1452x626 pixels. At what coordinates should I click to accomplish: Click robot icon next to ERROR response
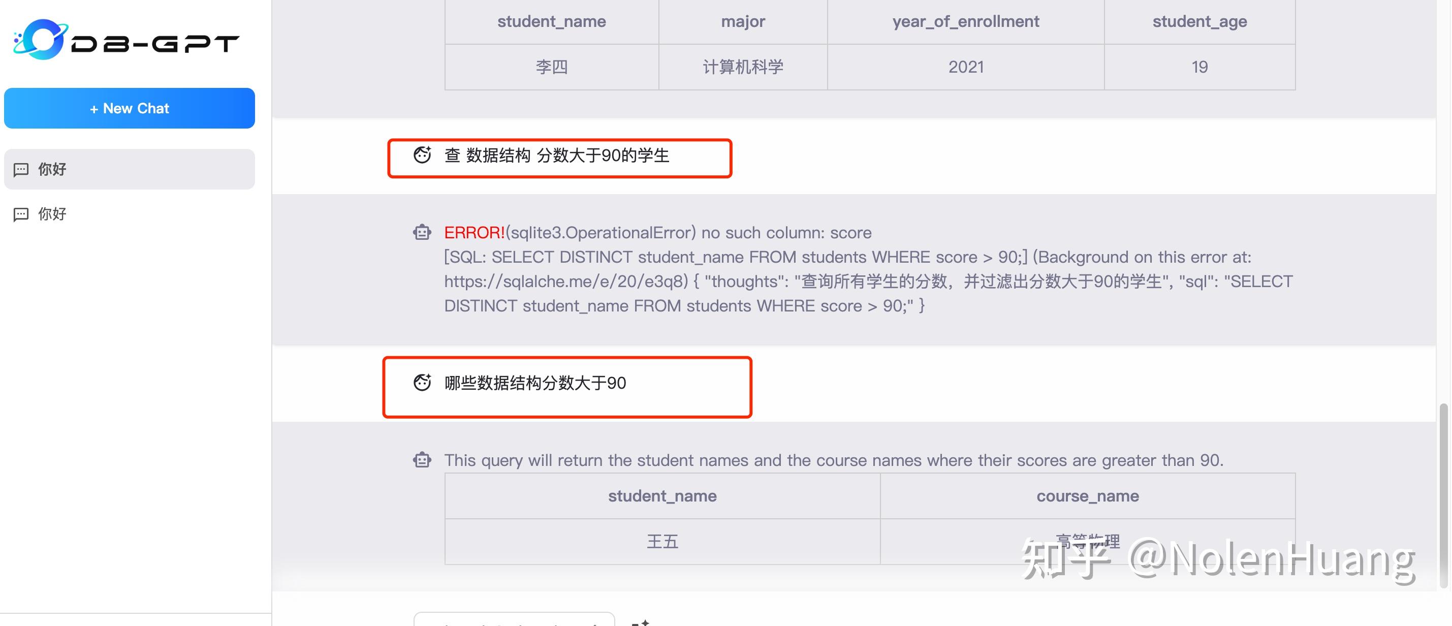422,232
